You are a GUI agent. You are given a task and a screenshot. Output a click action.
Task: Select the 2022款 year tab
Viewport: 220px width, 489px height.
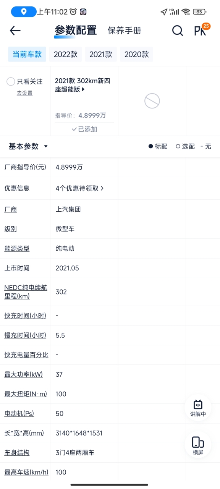click(x=65, y=54)
